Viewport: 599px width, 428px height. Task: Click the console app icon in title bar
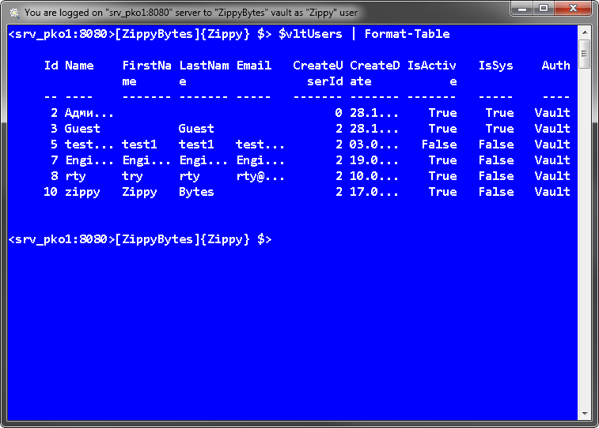14,13
